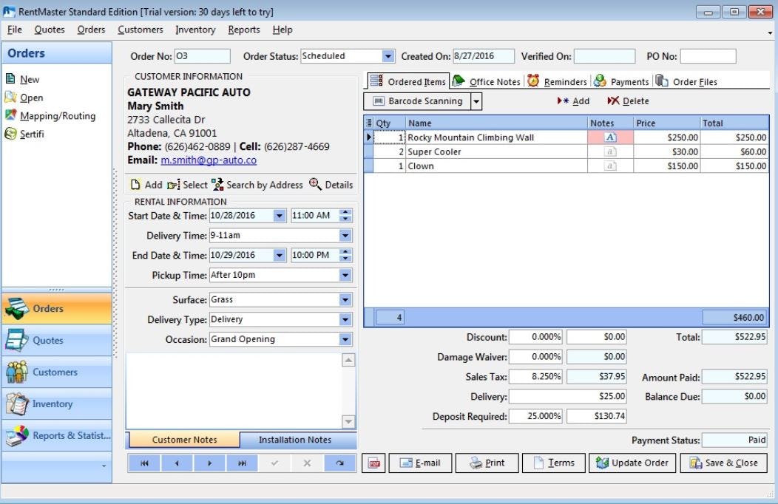Open the Delivery Type dropdown

pos(345,320)
